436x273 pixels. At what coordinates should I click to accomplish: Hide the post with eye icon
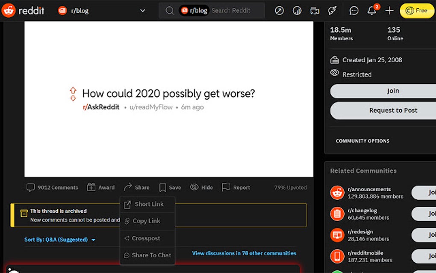(x=201, y=187)
